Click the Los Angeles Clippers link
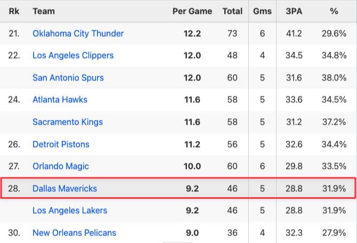Viewport: 357px width, 243px height. (x=73, y=55)
